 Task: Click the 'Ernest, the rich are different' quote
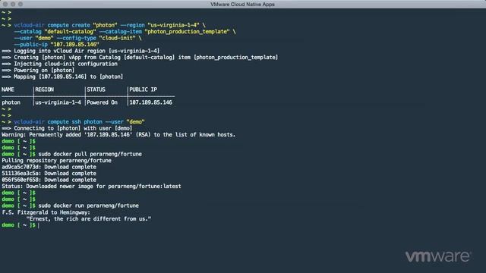pos(89,219)
